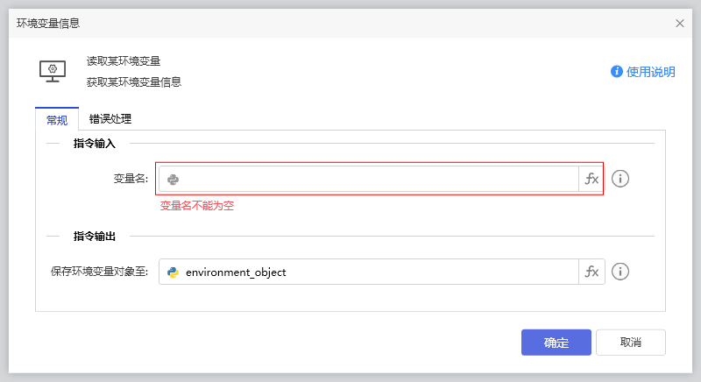Open fx expression editor for 变量名

coord(591,179)
